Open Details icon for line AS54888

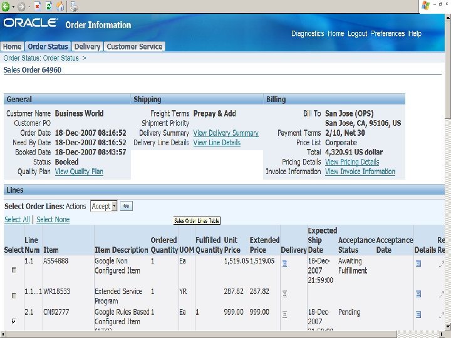418,264
